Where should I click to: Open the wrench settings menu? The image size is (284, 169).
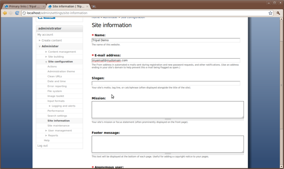coord(278,13)
